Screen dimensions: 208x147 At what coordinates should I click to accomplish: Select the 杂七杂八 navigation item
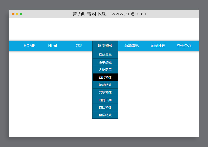point(184,46)
